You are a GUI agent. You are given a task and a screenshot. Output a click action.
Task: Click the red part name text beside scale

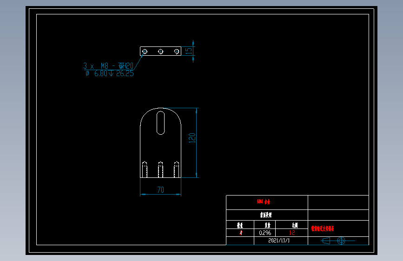[x=323, y=228]
